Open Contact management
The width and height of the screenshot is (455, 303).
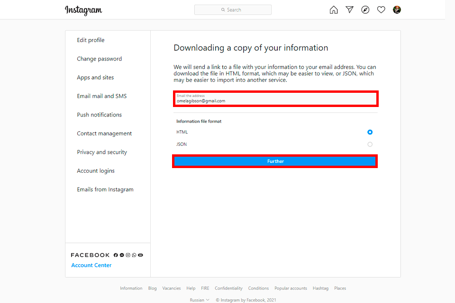(x=104, y=134)
